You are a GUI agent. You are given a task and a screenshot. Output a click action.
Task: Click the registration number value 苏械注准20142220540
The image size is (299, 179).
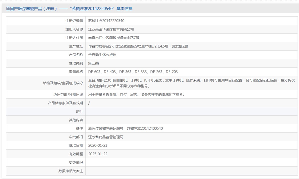tap(106, 21)
